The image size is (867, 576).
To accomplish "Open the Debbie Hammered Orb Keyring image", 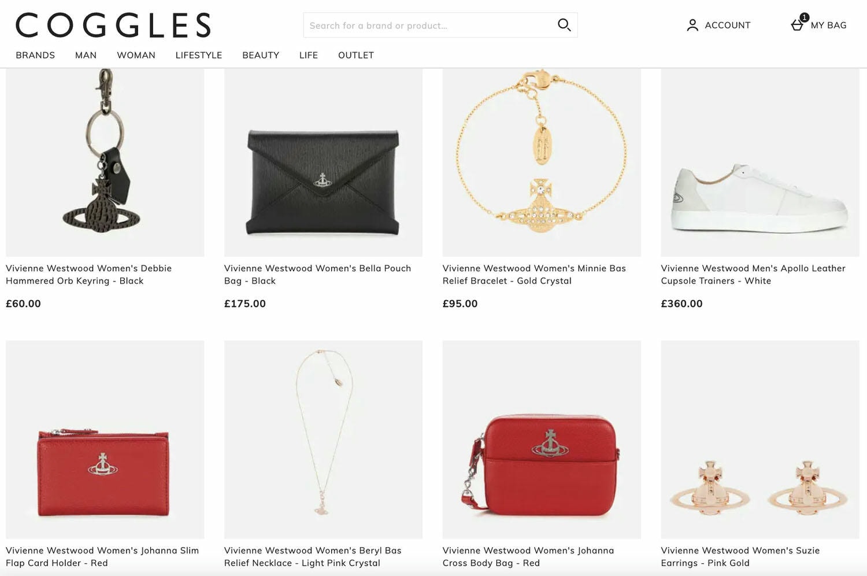I will pyautogui.click(x=105, y=162).
